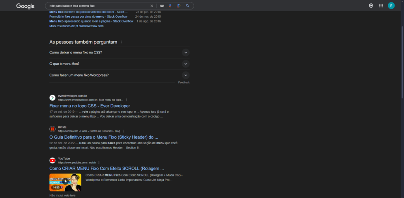
Task: Open options next to 'As pessoas também perguntam'
Action: (122, 42)
